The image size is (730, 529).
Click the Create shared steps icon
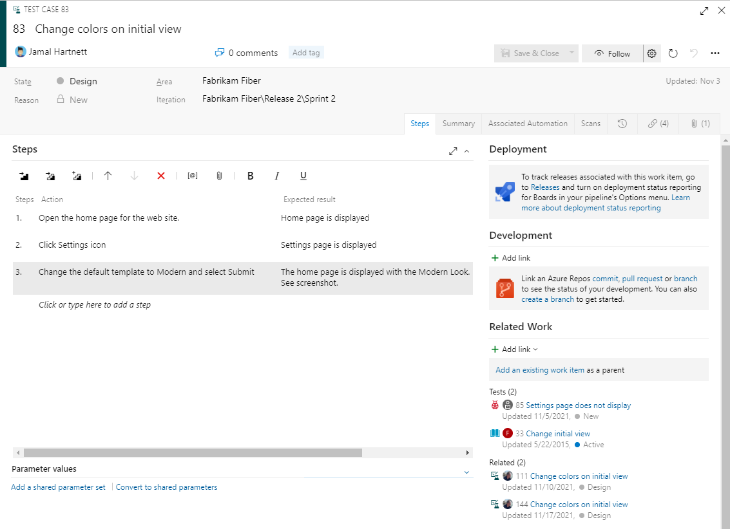[x=77, y=175]
